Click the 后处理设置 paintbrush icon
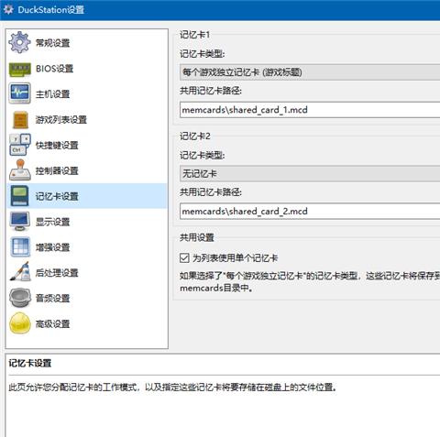 pos(20,272)
